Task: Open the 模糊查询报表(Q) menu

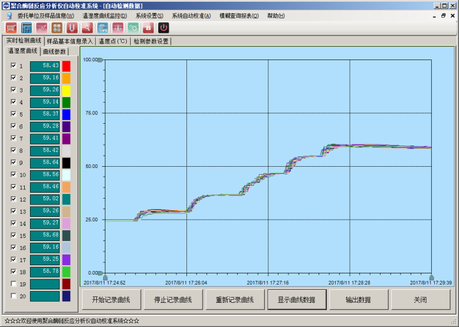Action: [x=239, y=16]
